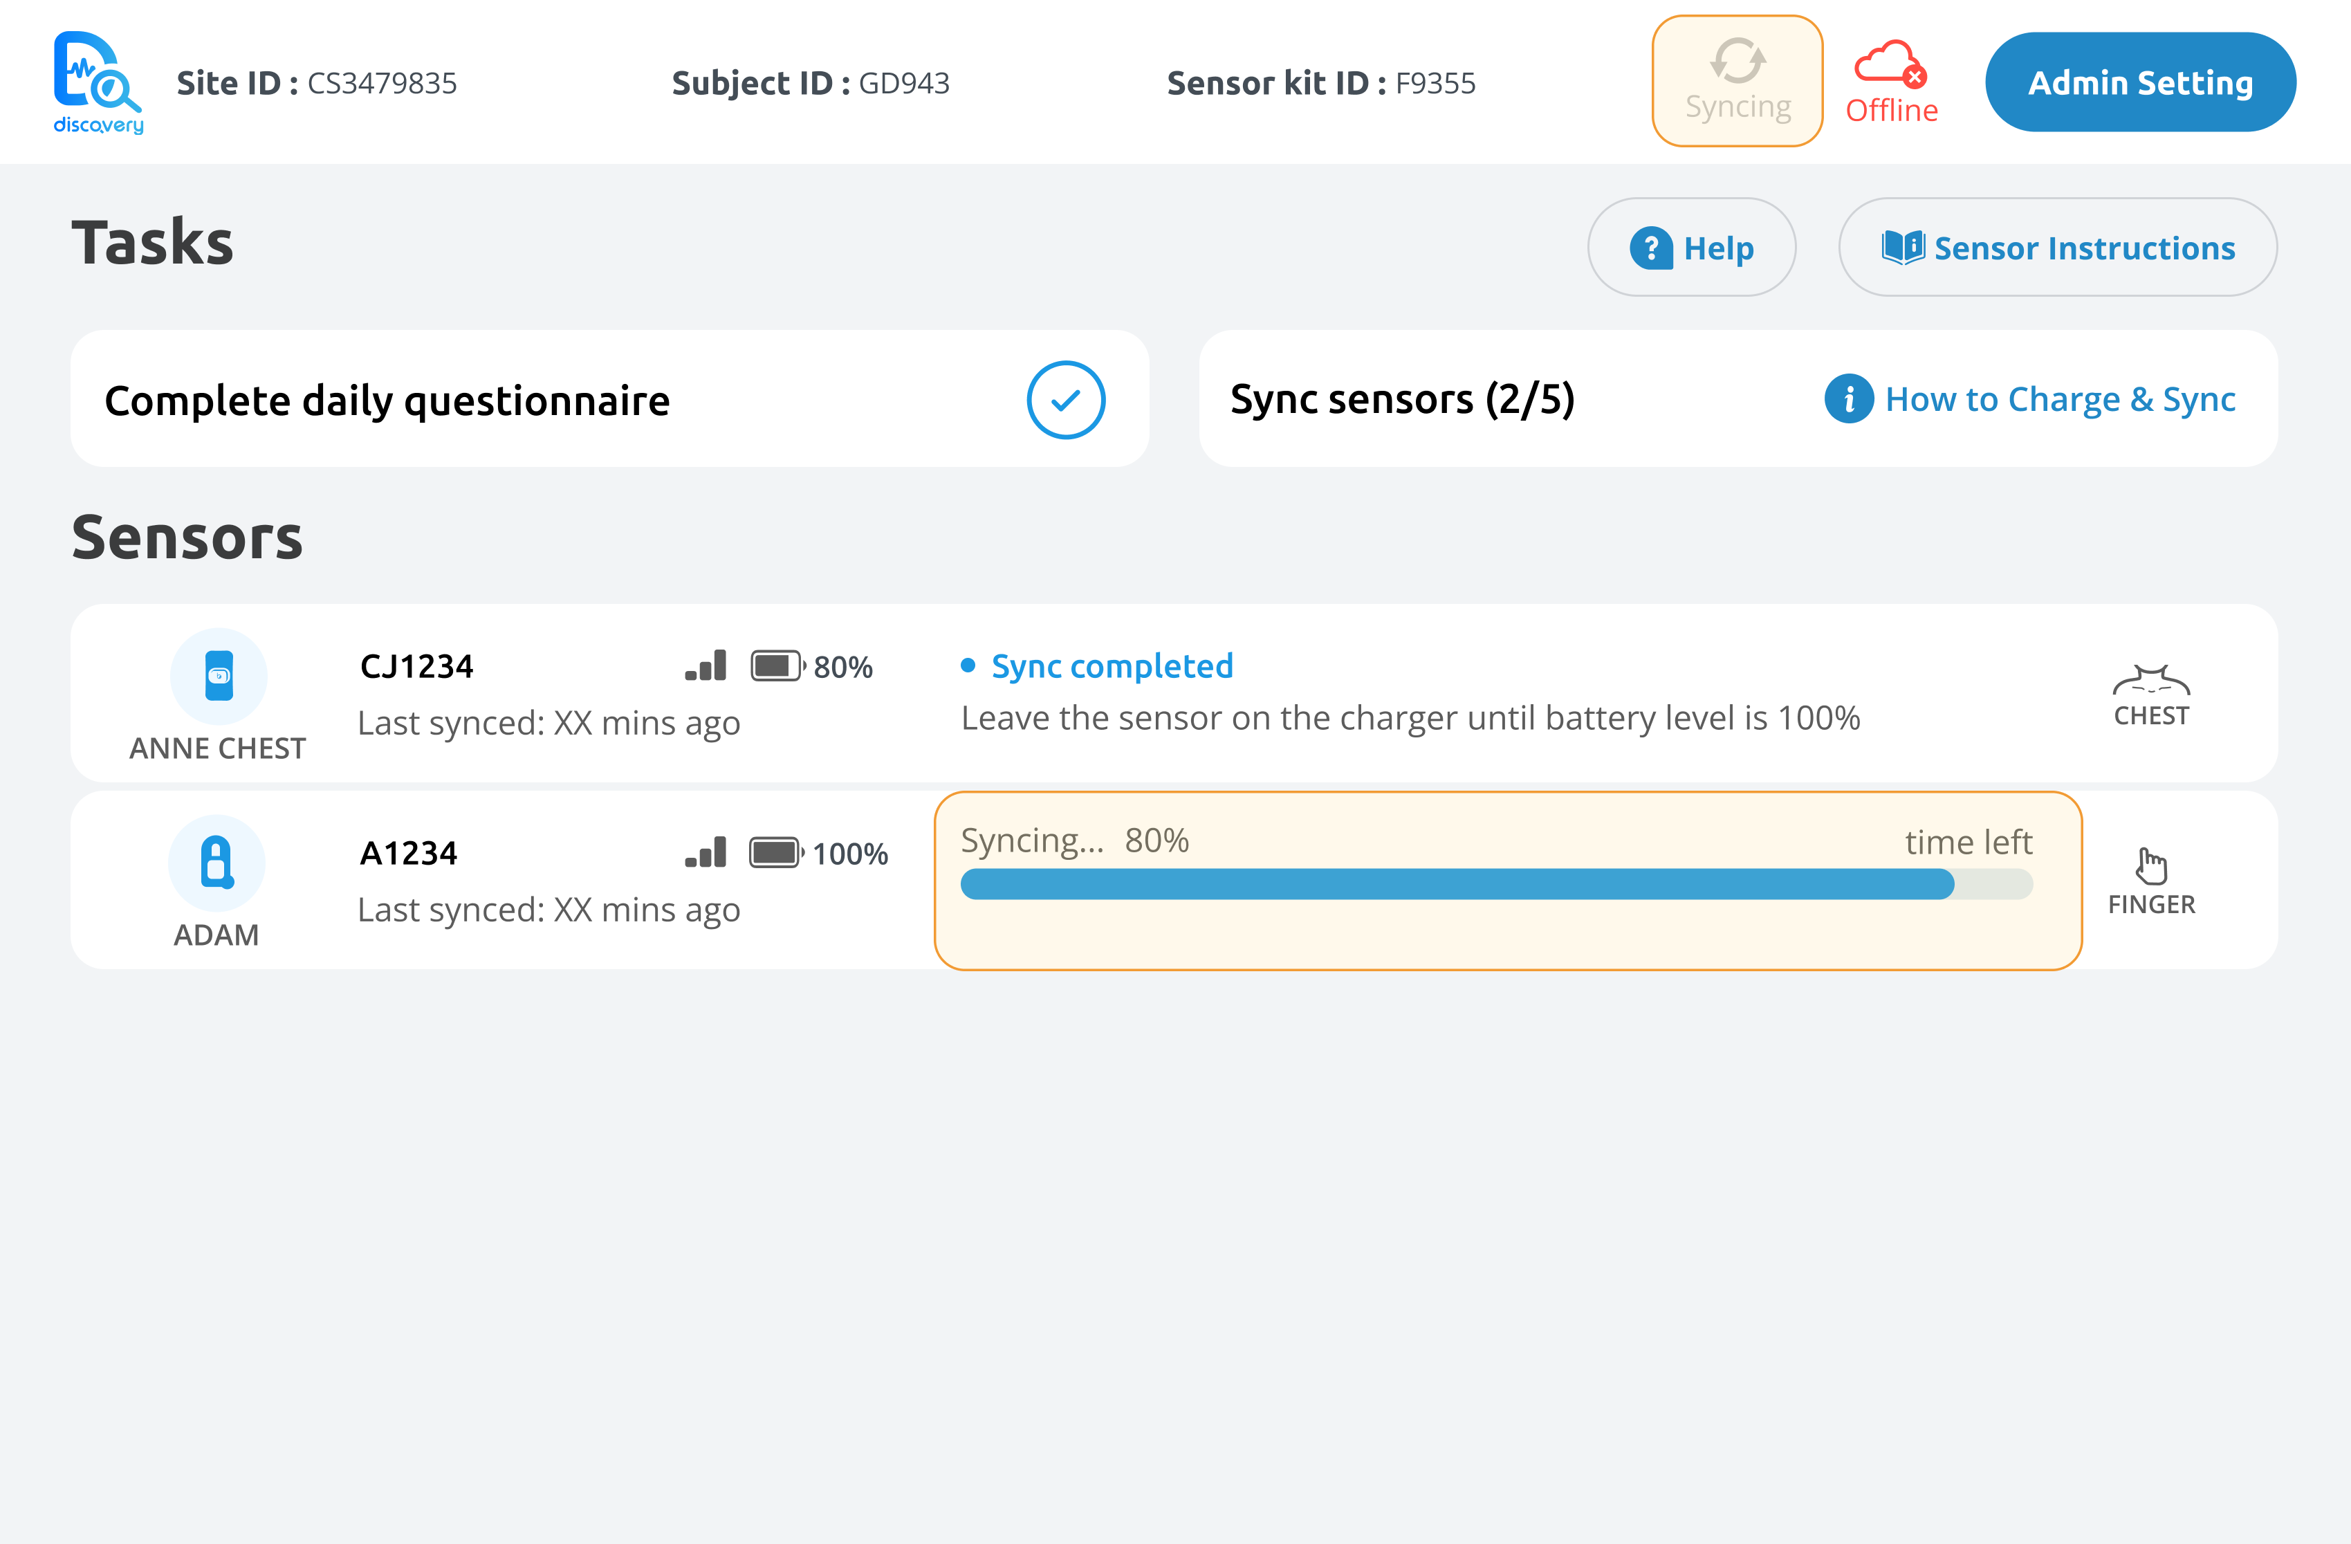The image size is (2351, 1544).
Task: Select sensor ID CJ1234
Action: [417, 667]
